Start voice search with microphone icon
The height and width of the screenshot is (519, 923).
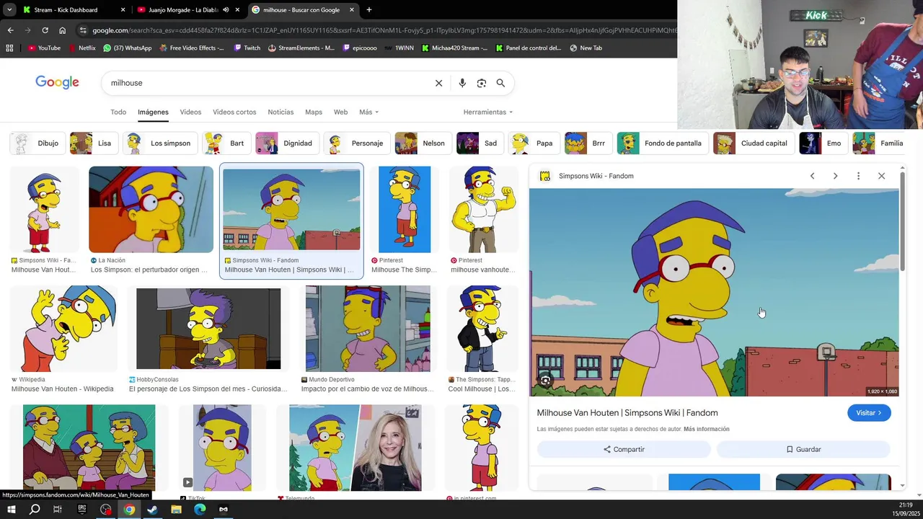[x=462, y=83]
